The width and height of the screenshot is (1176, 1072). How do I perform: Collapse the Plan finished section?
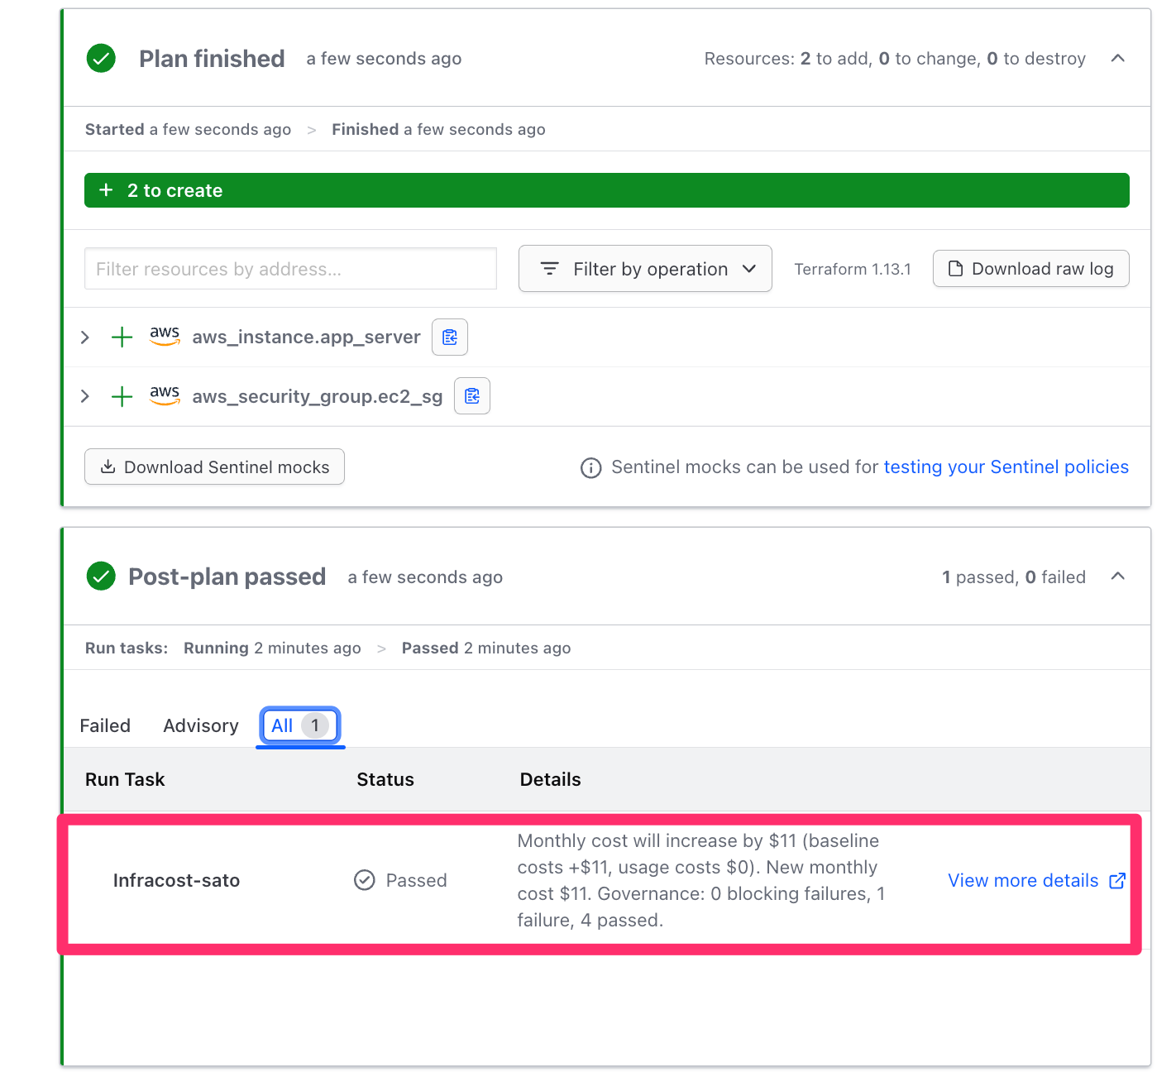1117,59
